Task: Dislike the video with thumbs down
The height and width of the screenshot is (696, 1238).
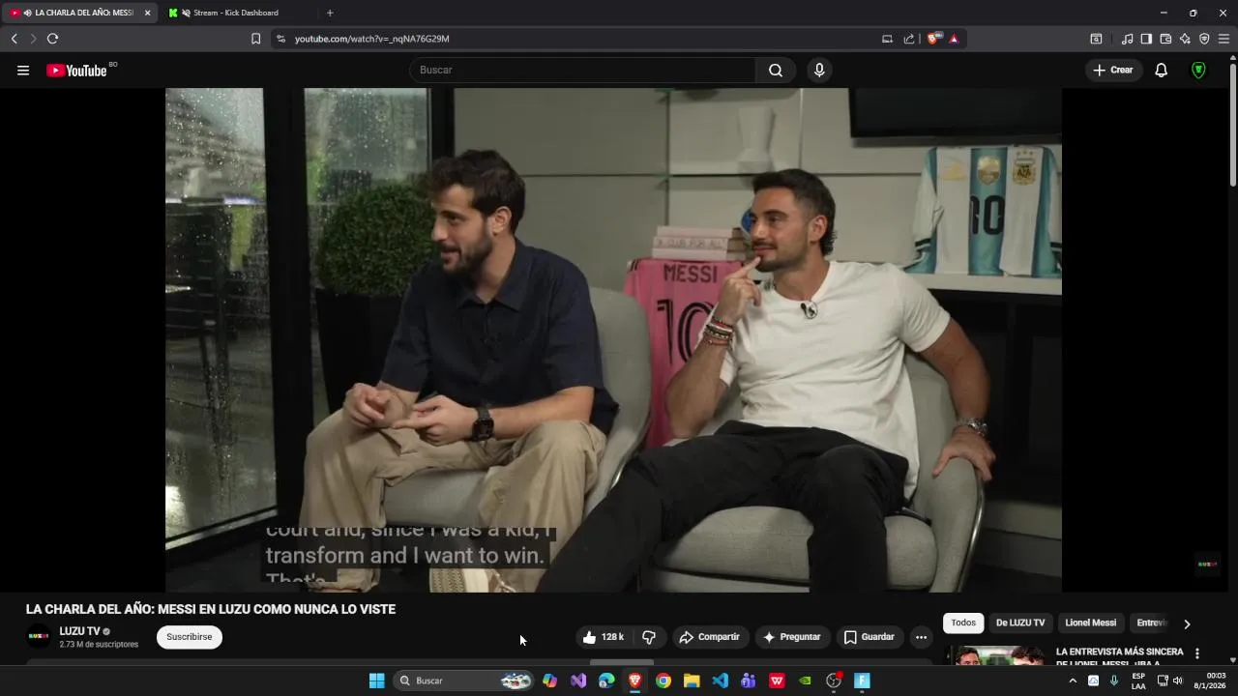Action: (x=649, y=637)
